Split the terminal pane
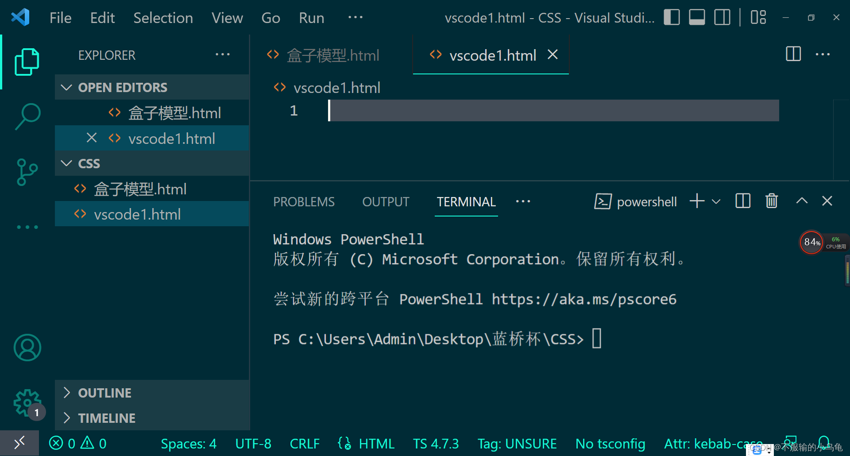 [x=743, y=201]
